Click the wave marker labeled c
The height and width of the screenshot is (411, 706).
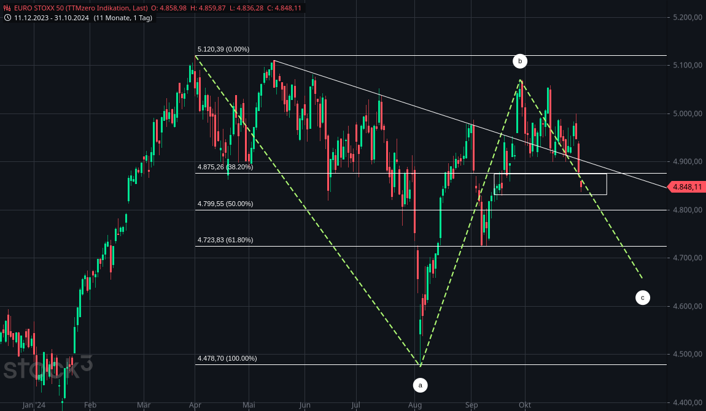643,298
